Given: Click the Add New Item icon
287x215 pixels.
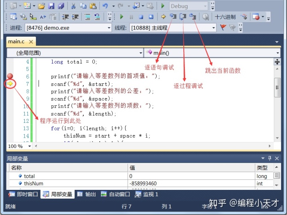Looking at the screenshot, I should click(x=27, y=6).
